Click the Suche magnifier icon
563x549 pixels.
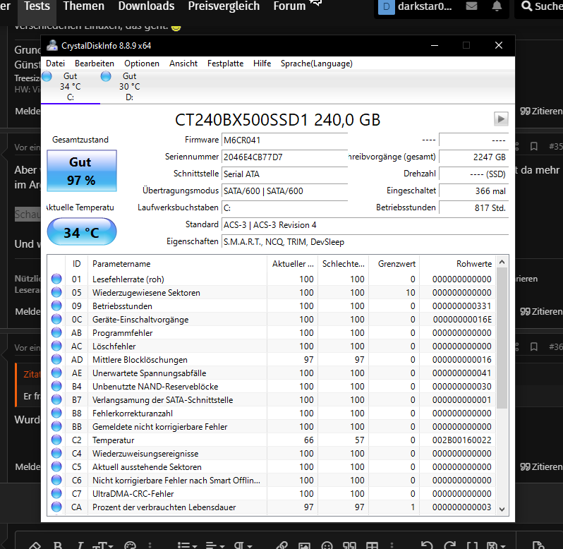click(526, 6)
